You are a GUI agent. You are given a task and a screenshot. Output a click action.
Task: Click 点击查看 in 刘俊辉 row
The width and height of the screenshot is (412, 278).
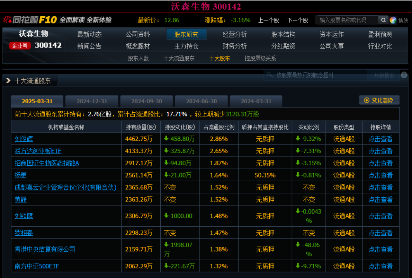coord(380,139)
